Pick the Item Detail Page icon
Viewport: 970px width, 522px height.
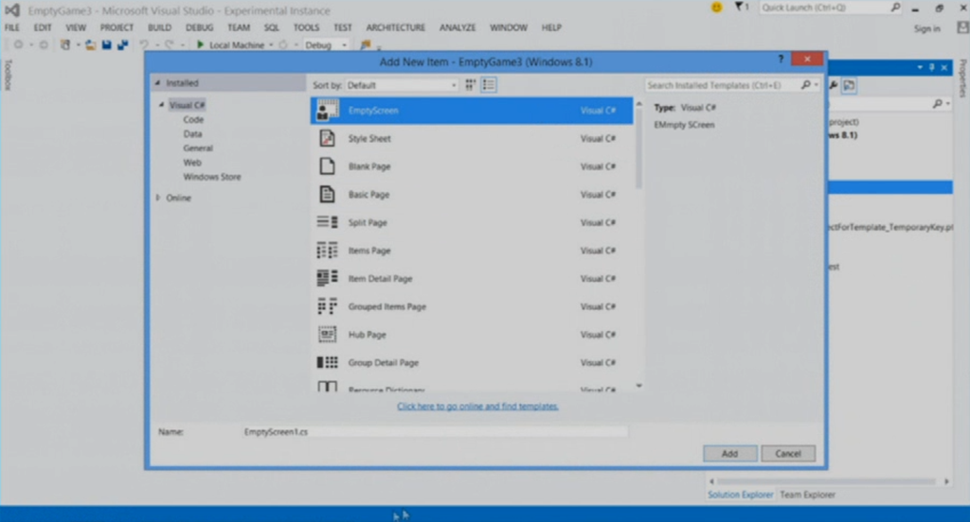click(x=327, y=279)
